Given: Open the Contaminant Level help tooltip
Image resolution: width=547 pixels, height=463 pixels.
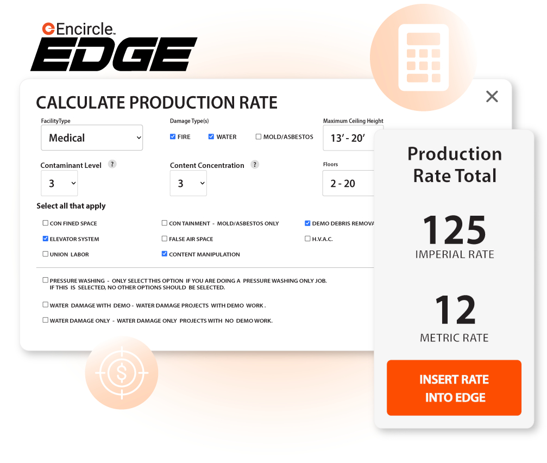Looking at the screenshot, I should (x=112, y=164).
